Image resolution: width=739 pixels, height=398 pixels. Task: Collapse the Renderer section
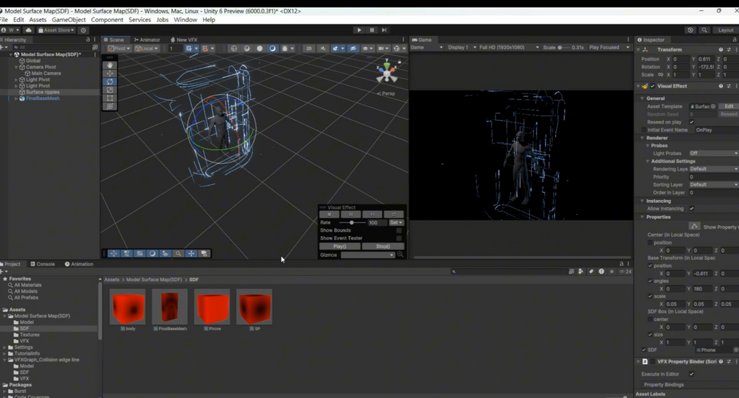[643, 138]
